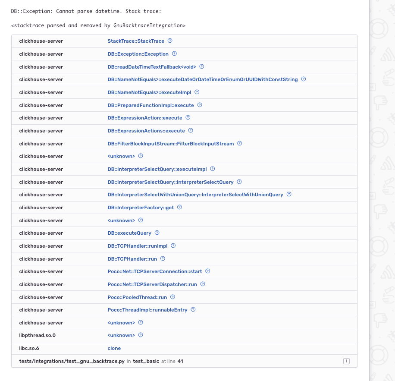Click tests/integrations/test_gnu_backtrace.py filename
This screenshot has width=395, height=381.
72,361
